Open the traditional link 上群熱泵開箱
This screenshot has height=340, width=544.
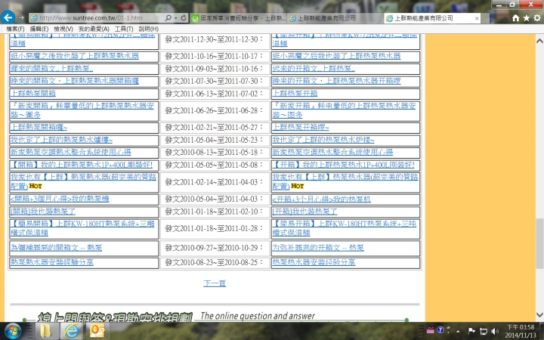coord(33,94)
